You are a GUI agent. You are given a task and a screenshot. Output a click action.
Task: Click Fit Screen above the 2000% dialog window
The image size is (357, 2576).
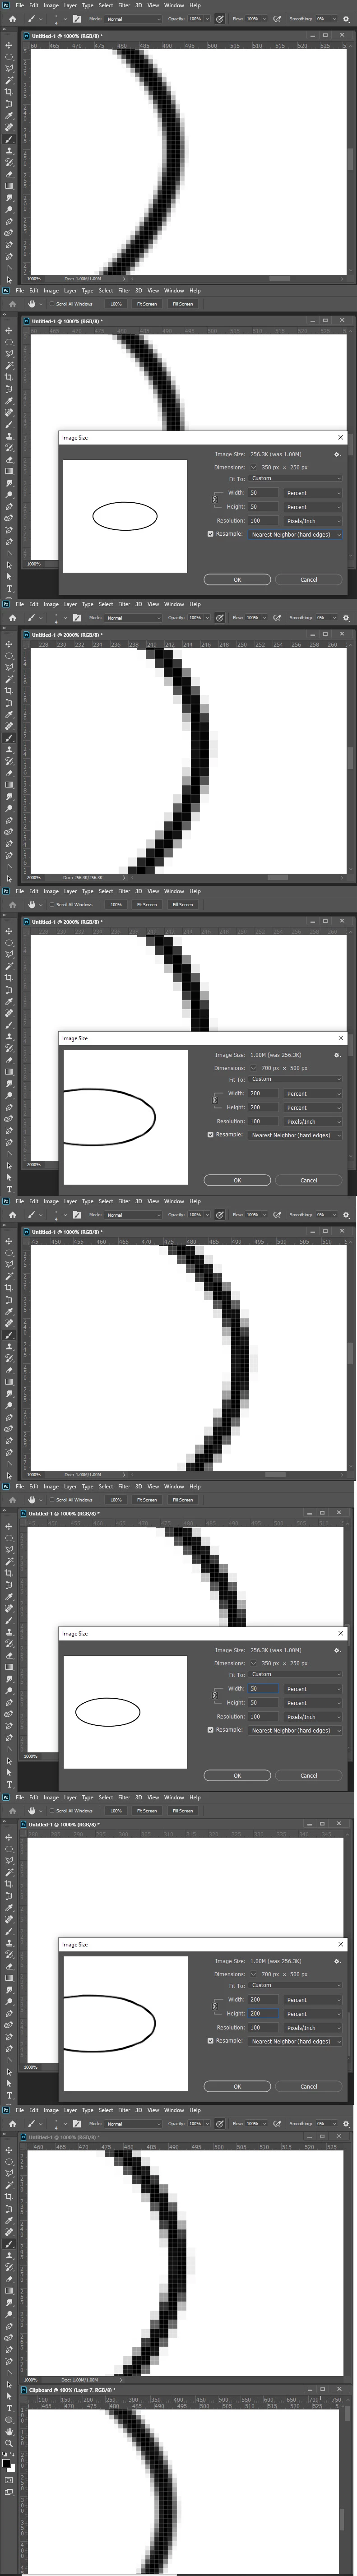(x=147, y=904)
